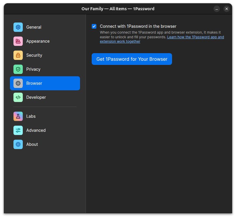This screenshot has height=218, width=236.
Task: Select the Security padlock icon
Action: click(x=18, y=55)
